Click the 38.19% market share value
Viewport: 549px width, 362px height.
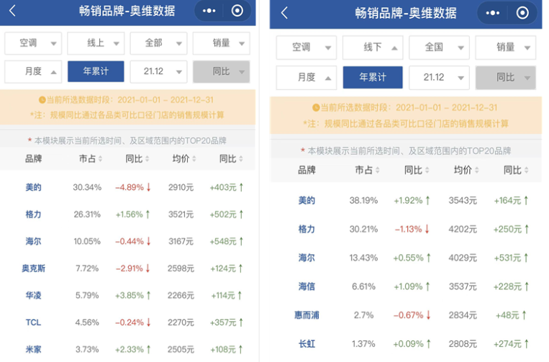click(363, 200)
